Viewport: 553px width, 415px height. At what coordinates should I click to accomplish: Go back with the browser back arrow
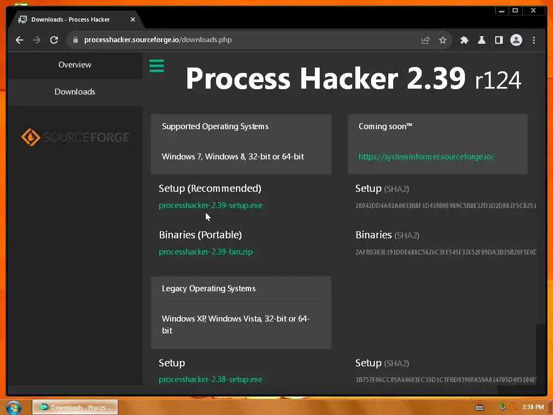point(19,40)
